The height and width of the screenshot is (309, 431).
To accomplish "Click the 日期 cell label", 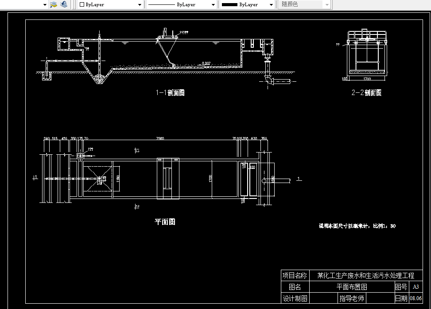I will click(x=401, y=298).
